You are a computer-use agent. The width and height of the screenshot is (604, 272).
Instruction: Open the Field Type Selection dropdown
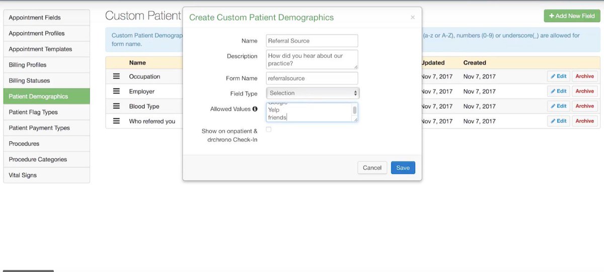tap(313, 93)
